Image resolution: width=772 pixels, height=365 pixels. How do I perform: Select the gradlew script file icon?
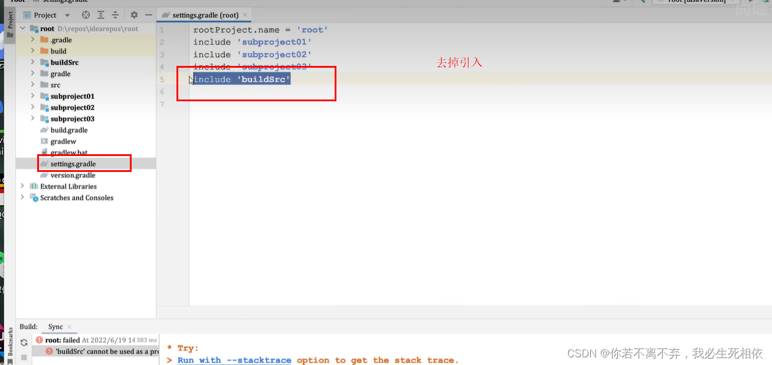tap(44, 141)
